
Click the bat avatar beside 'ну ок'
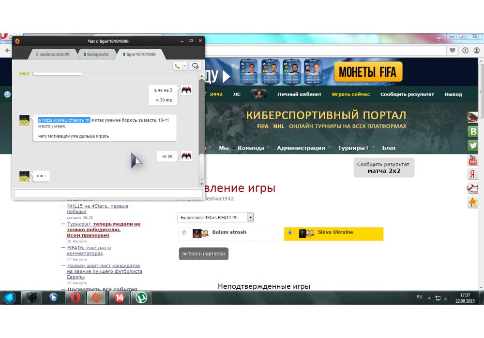pos(186,156)
